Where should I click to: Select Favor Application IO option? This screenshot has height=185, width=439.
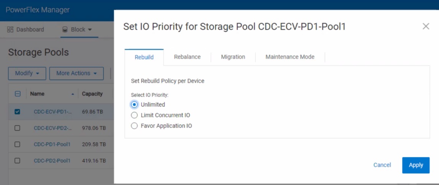coord(134,126)
